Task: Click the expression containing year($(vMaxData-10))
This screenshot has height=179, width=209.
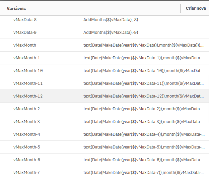Action: point(143,71)
